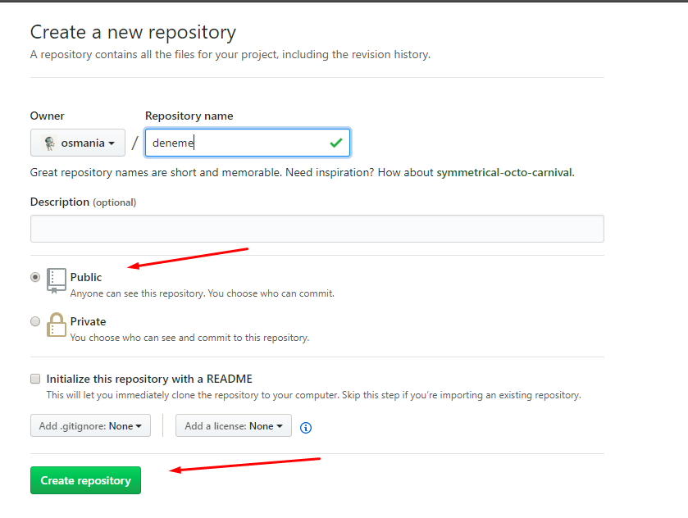
Task: Open the Owner dropdown showing osmania
Action: [x=78, y=143]
